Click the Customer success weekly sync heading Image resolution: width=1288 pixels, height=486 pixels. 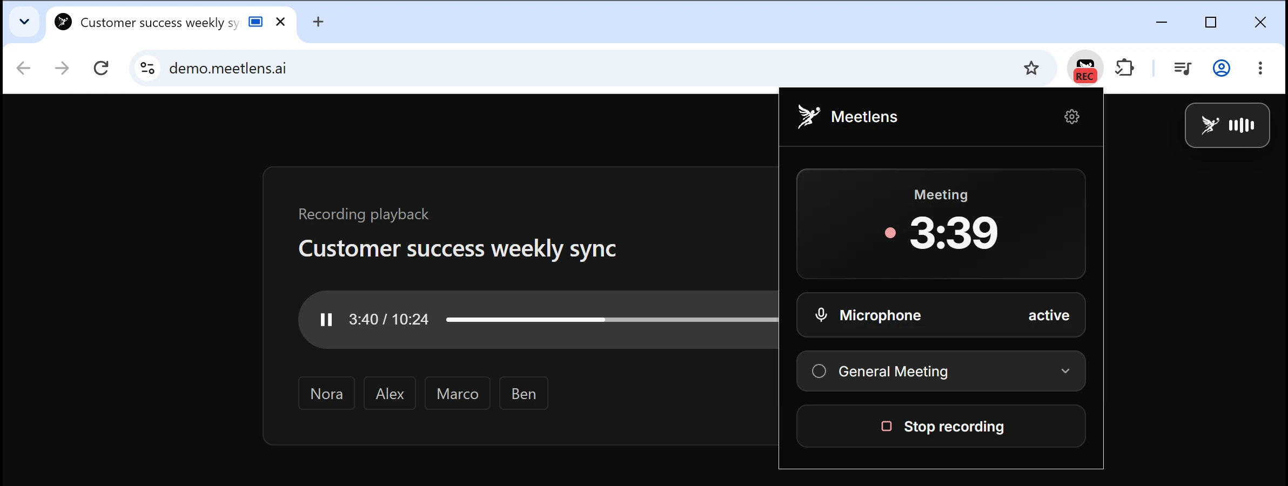click(x=457, y=249)
